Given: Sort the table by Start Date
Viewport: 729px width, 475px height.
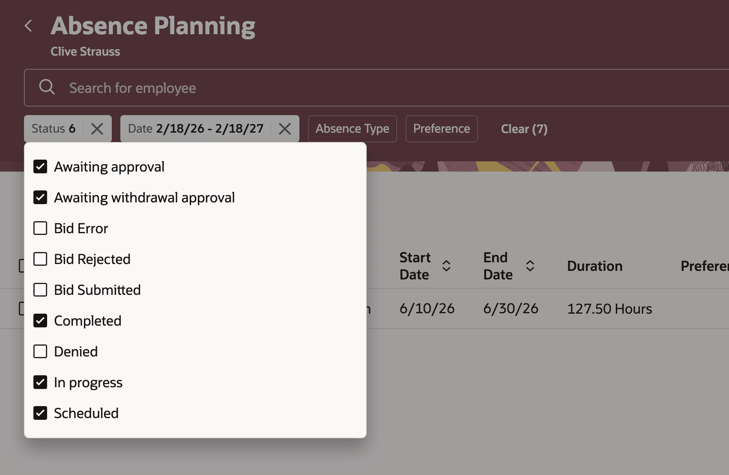Looking at the screenshot, I should click(446, 266).
